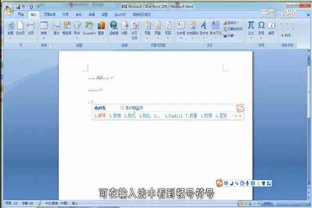The image size is (312, 208).
Task: Insert a cross-reference (交叉引用)
Action: coord(134,30)
